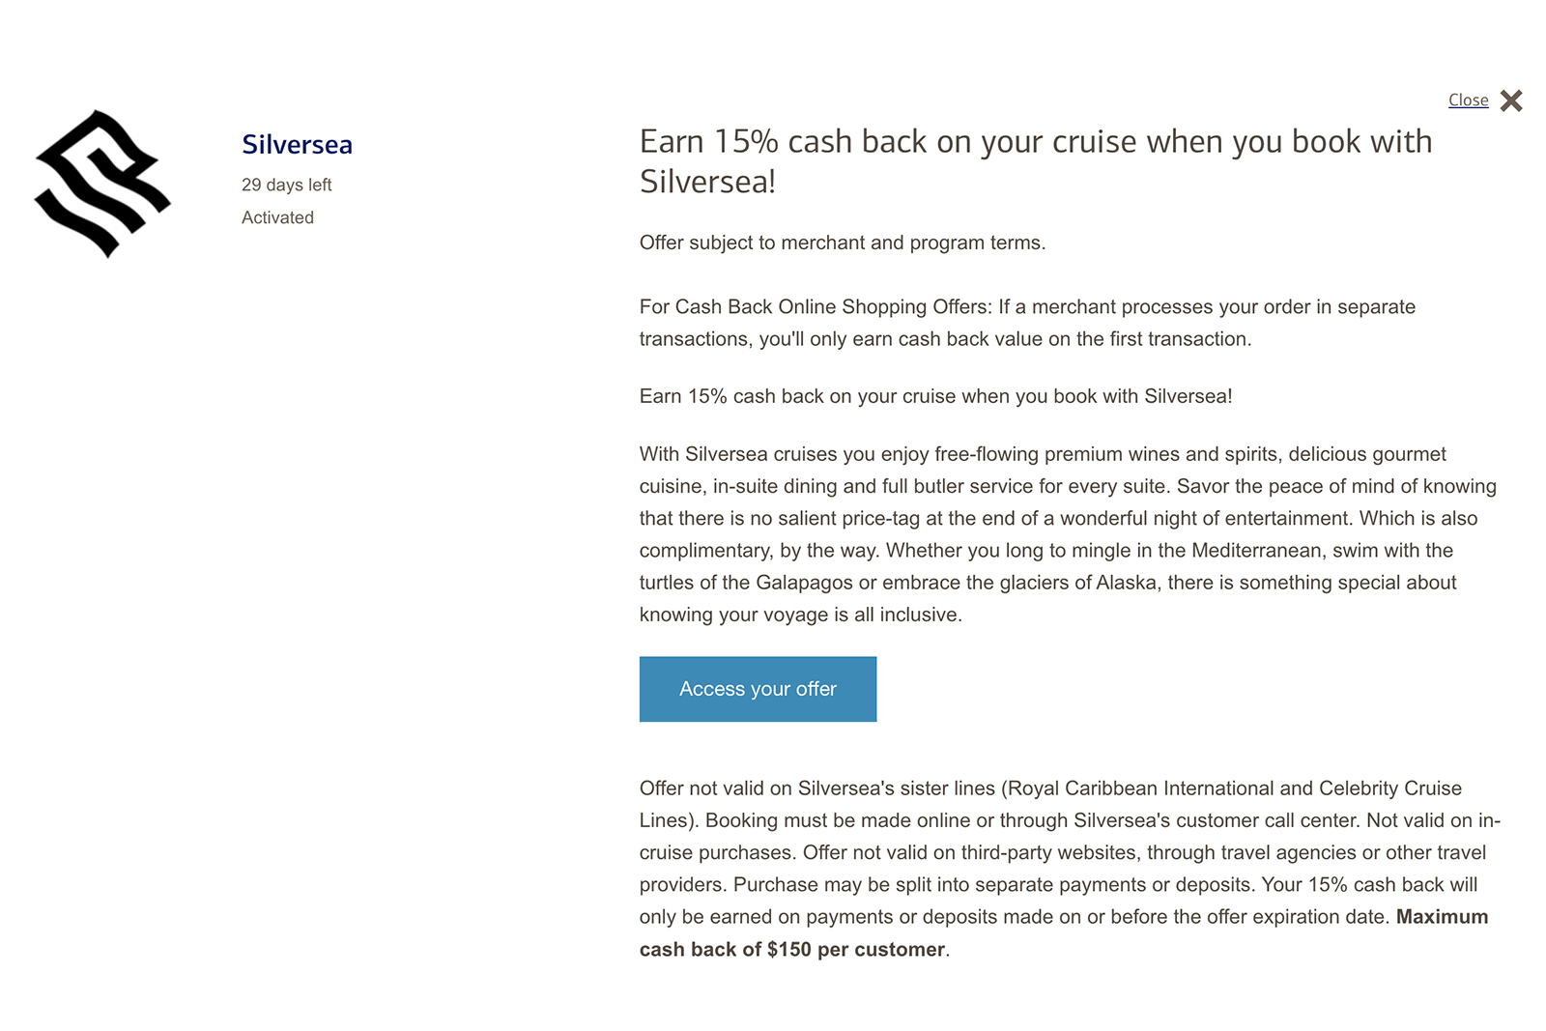Click the Earn 15% cash back body line
This screenshot has height=1031, width=1546.
click(935, 396)
